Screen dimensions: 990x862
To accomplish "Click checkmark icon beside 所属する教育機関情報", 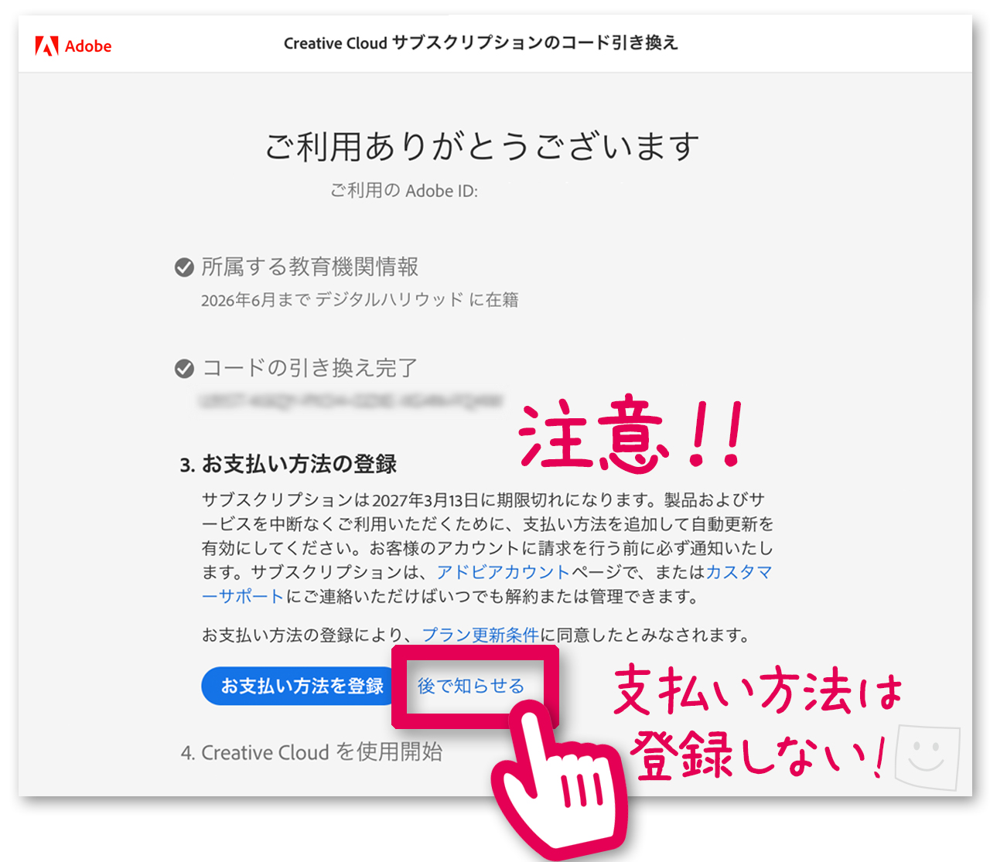I will pyautogui.click(x=184, y=267).
